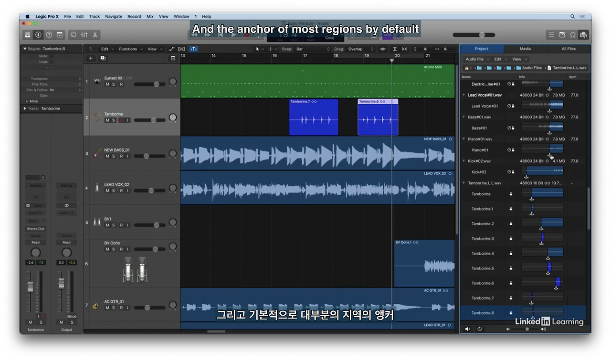Screen dimensions: 611x360
Task: Adjust the browser preview volume slider
Action: pyautogui.click(x=525, y=329)
